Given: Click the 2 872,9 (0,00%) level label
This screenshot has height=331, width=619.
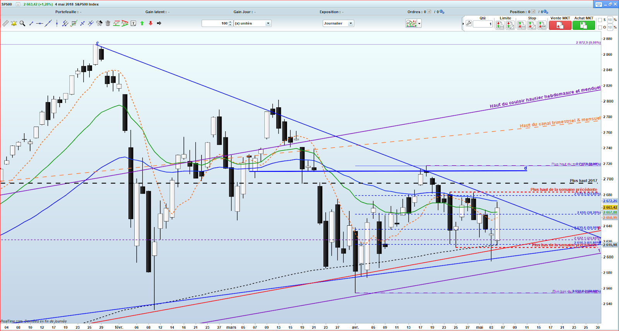Looking at the screenshot, I should (588, 43).
